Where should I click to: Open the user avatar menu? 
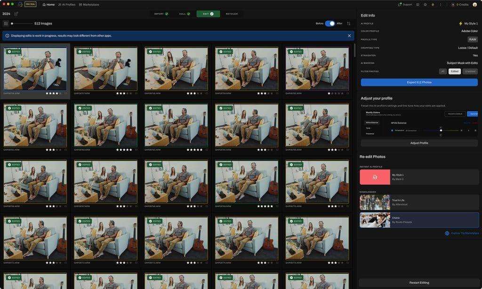pos(474,5)
